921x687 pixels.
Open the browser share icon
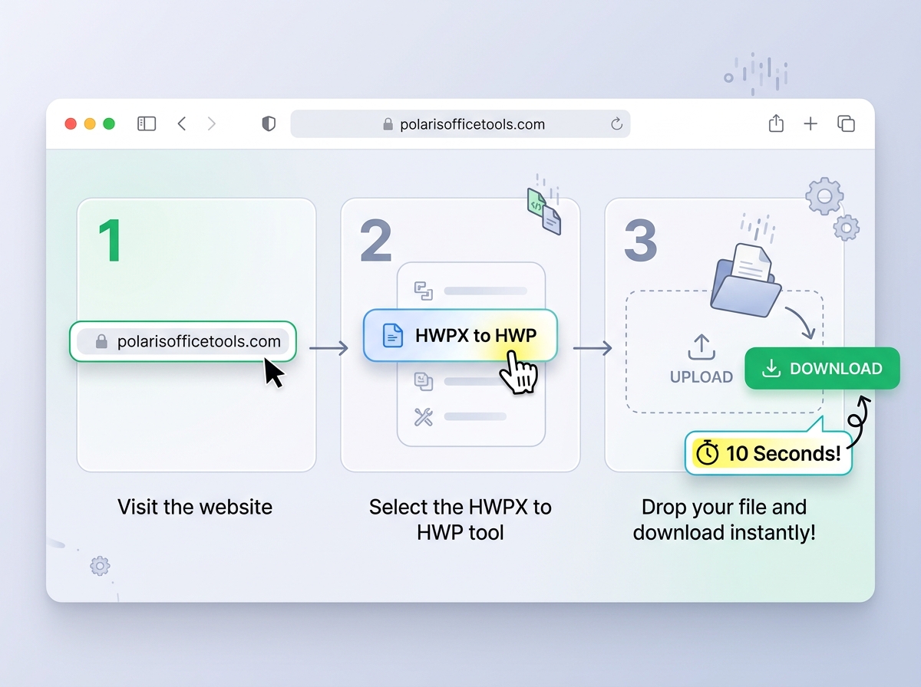(x=776, y=123)
